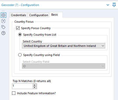Select Specify Country from List radio button
The image size is (118, 100).
click(x=20, y=35)
